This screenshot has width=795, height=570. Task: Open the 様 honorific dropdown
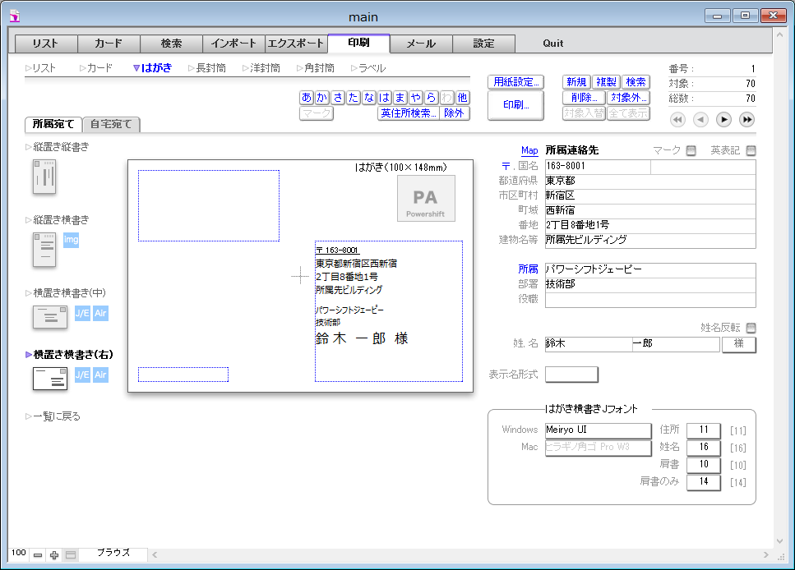click(x=738, y=344)
